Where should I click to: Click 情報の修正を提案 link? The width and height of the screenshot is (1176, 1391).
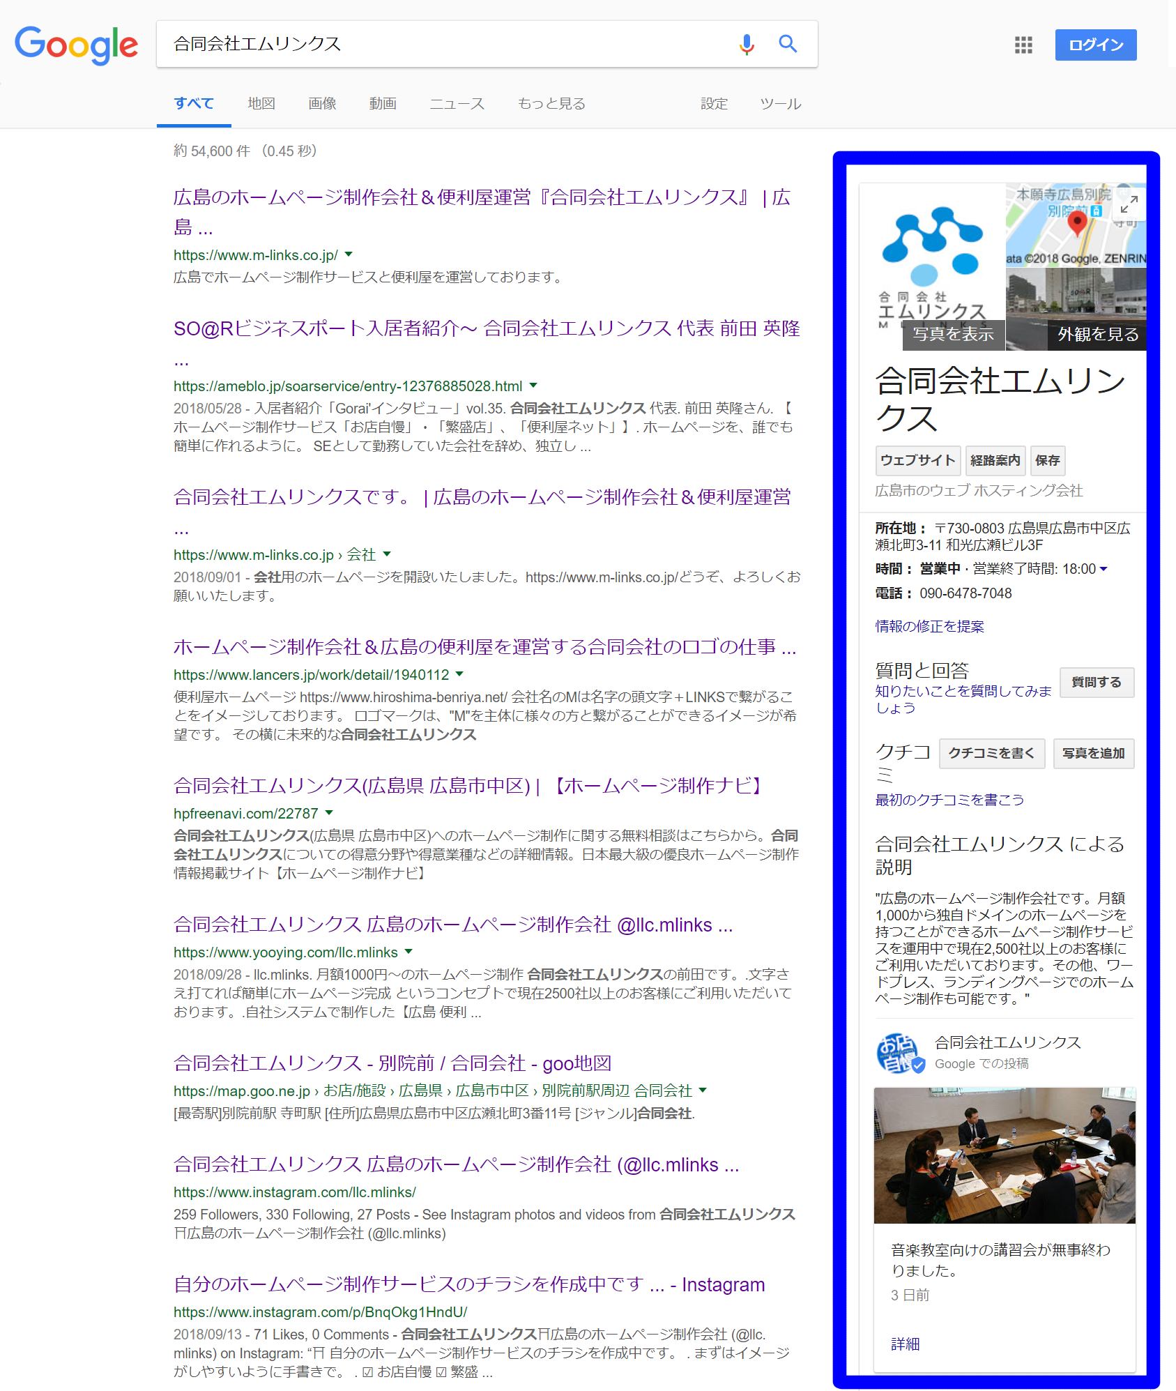tap(929, 626)
